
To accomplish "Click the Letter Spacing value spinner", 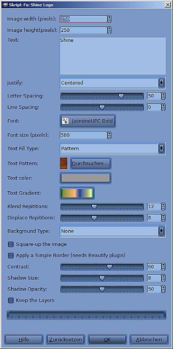I will (156, 96).
